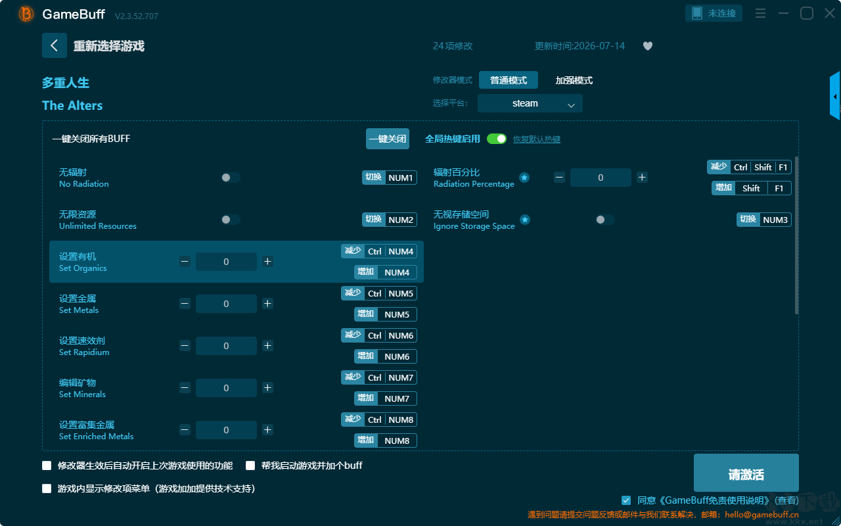Viewport: 841px width, 526px height.
Task: Click the restore default hotkeys link
Action: coord(537,139)
